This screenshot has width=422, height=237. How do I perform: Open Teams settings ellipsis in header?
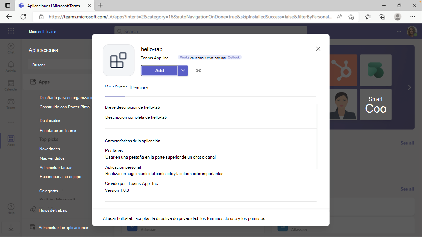point(399,31)
